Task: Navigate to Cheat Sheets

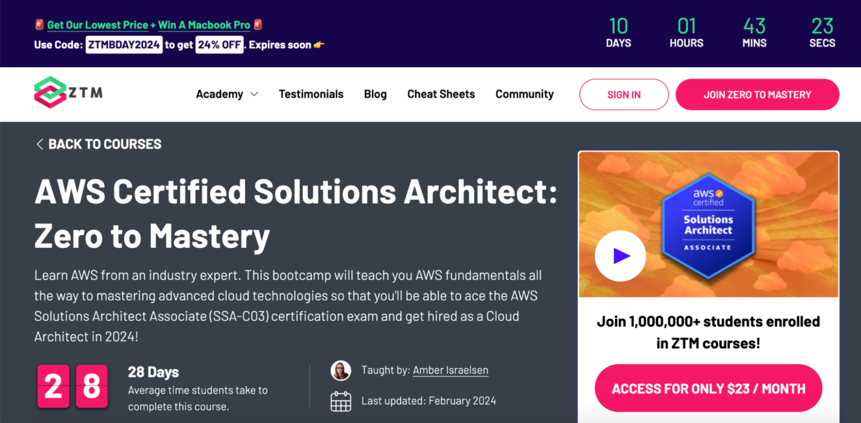Action: click(441, 94)
